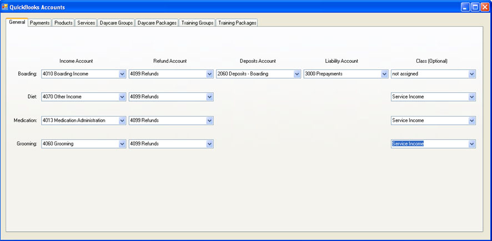492x241 pixels.
Task: Click the Medication row label
Action: (26, 120)
